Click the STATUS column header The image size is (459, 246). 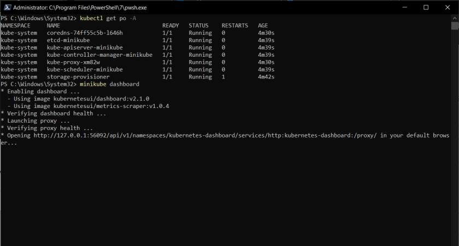tap(198, 26)
